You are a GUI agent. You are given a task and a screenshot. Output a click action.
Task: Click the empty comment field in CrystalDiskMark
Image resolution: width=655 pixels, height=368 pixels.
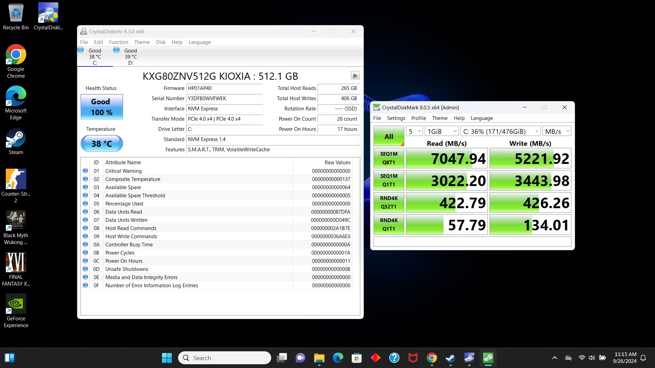[472, 242]
